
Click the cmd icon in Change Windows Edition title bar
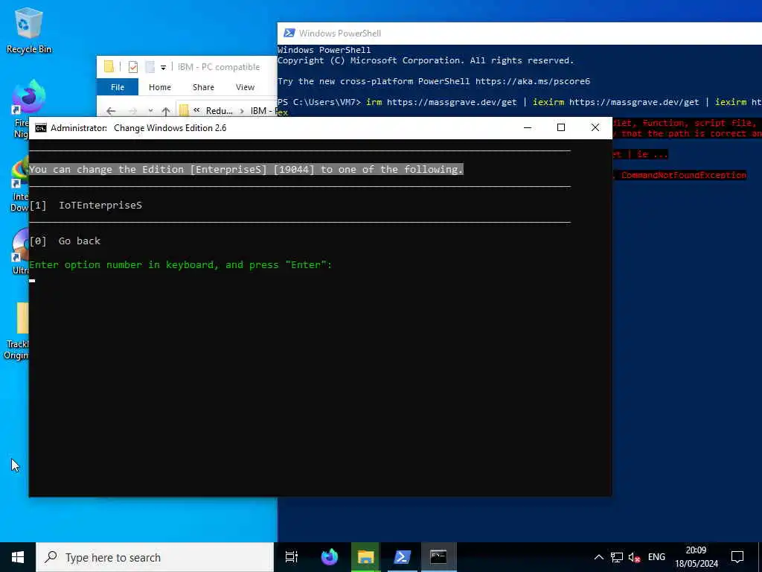41,128
